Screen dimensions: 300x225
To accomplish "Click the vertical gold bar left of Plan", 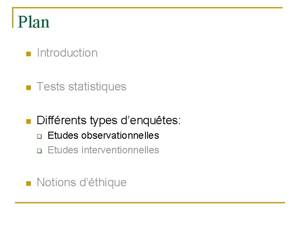I will (x=13, y=17).
